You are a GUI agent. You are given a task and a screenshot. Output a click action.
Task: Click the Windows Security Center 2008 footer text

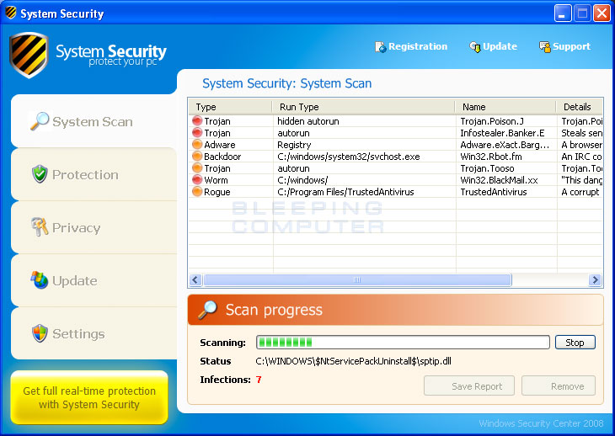(x=541, y=423)
